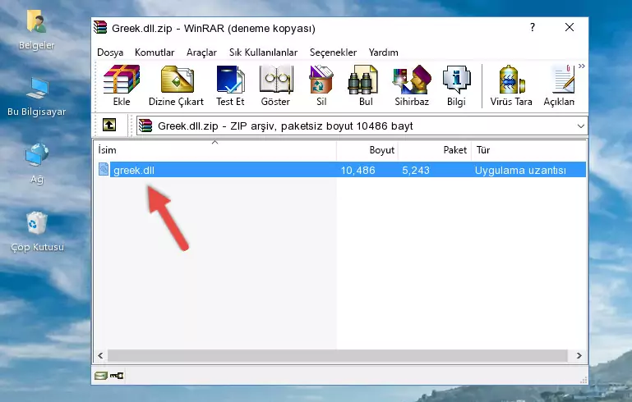The width and height of the screenshot is (632, 402).
Task: Open the Seçenekler menu
Action: [x=333, y=53]
